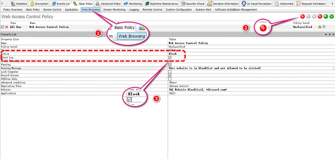This screenshot has height=159, width=335.
Task: Click the grey move down arrow icon
Action: click(314, 16)
